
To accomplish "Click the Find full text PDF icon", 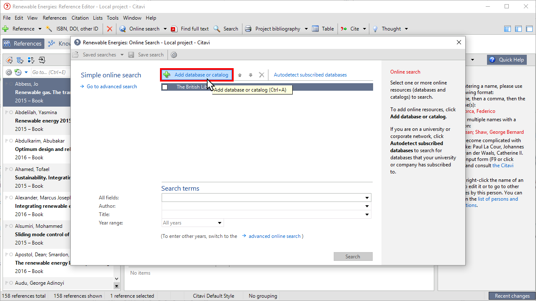I will point(174,29).
